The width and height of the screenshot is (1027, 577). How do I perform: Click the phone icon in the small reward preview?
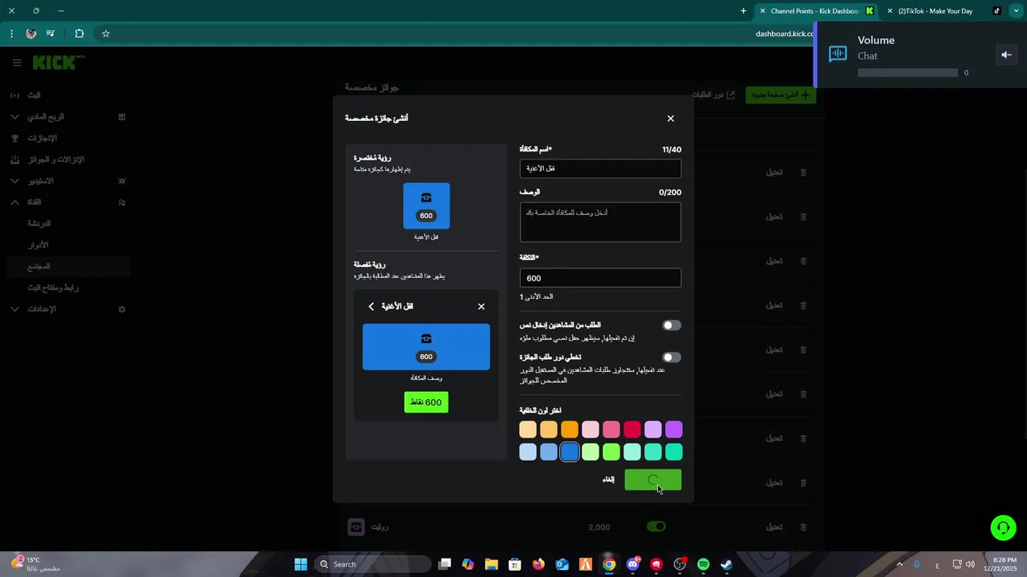point(426,198)
